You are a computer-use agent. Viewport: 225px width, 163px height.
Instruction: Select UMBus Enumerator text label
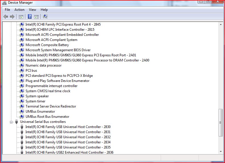(40, 112)
